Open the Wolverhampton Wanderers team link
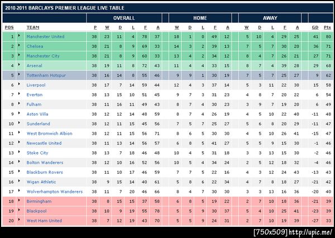The image size is (335, 238). coord(54,192)
